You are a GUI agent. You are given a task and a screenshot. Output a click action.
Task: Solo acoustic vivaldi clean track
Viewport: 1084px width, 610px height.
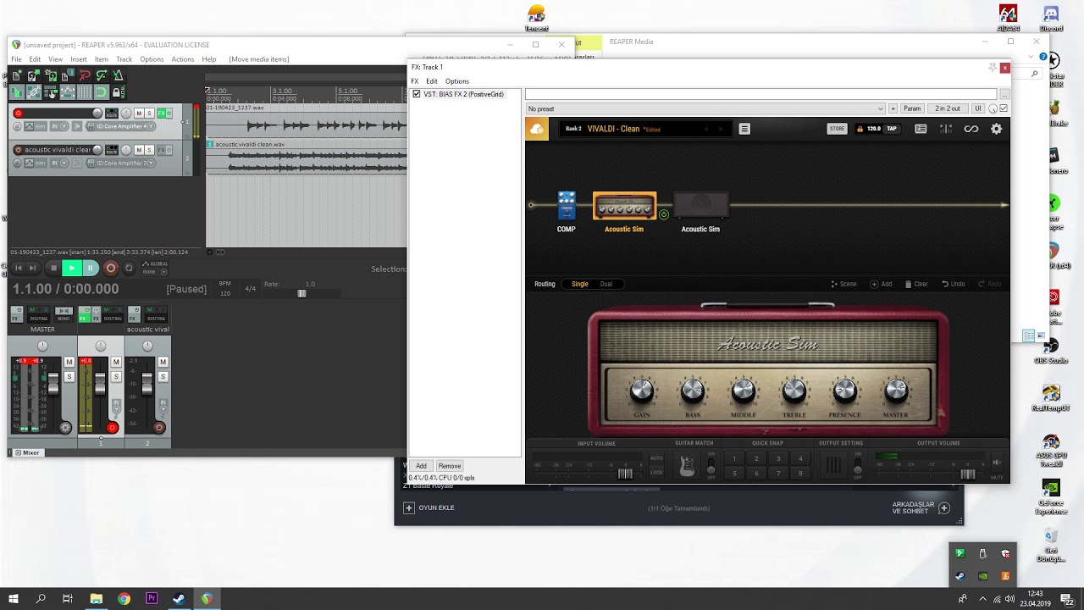tap(149, 150)
